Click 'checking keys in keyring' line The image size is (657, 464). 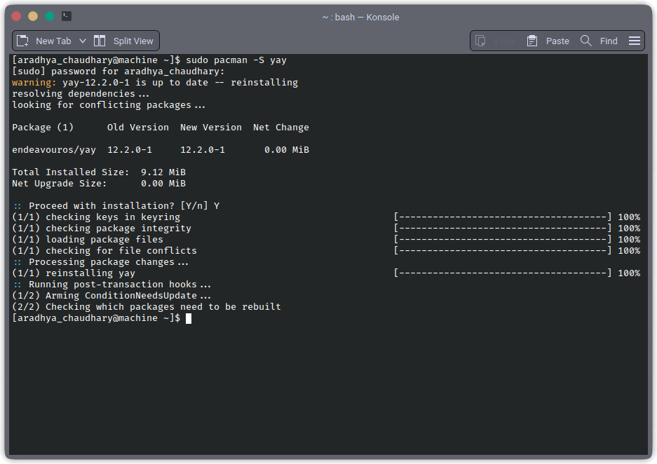(x=113, y=217)
